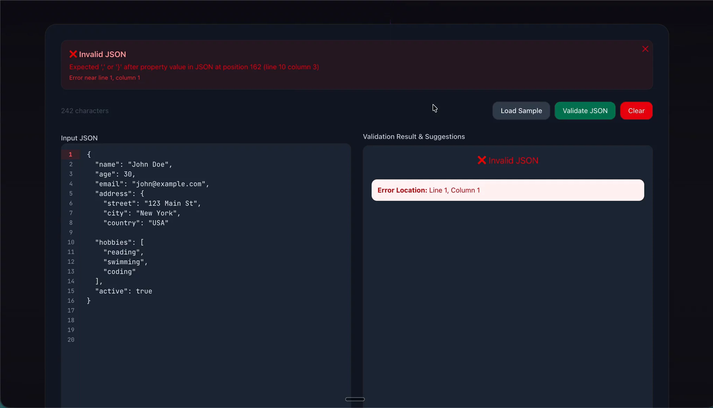Click the Validation Result & Suggestions heading
The width and height of the screenshot is (713, 408).
[x=413, y=136]
